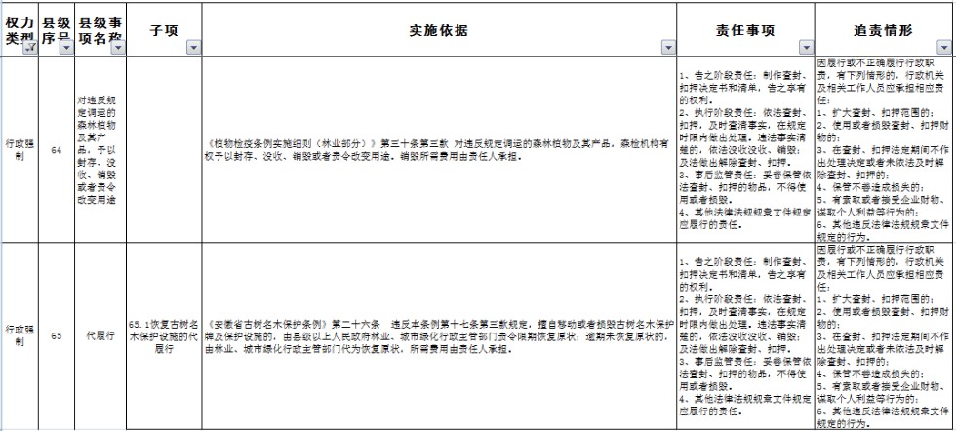
Task: Select the 实施依据 header text
Action: click(439, 30)
